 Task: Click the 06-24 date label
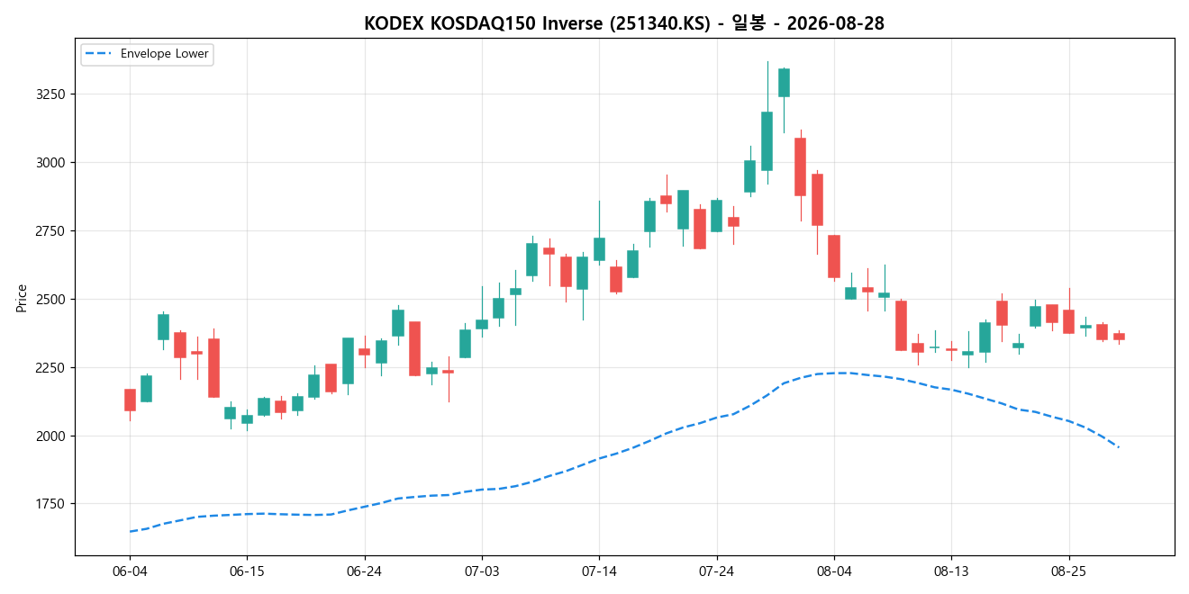coord(364,571)
